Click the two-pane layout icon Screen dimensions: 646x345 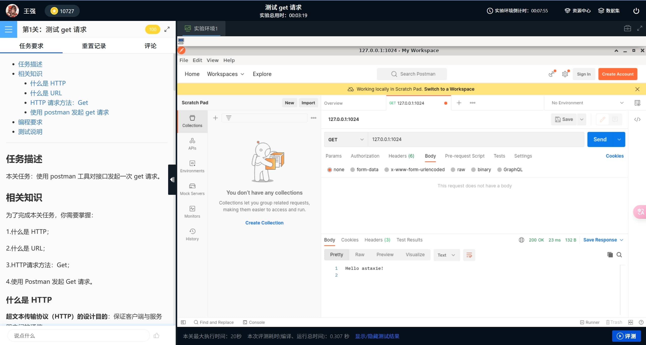630,322
